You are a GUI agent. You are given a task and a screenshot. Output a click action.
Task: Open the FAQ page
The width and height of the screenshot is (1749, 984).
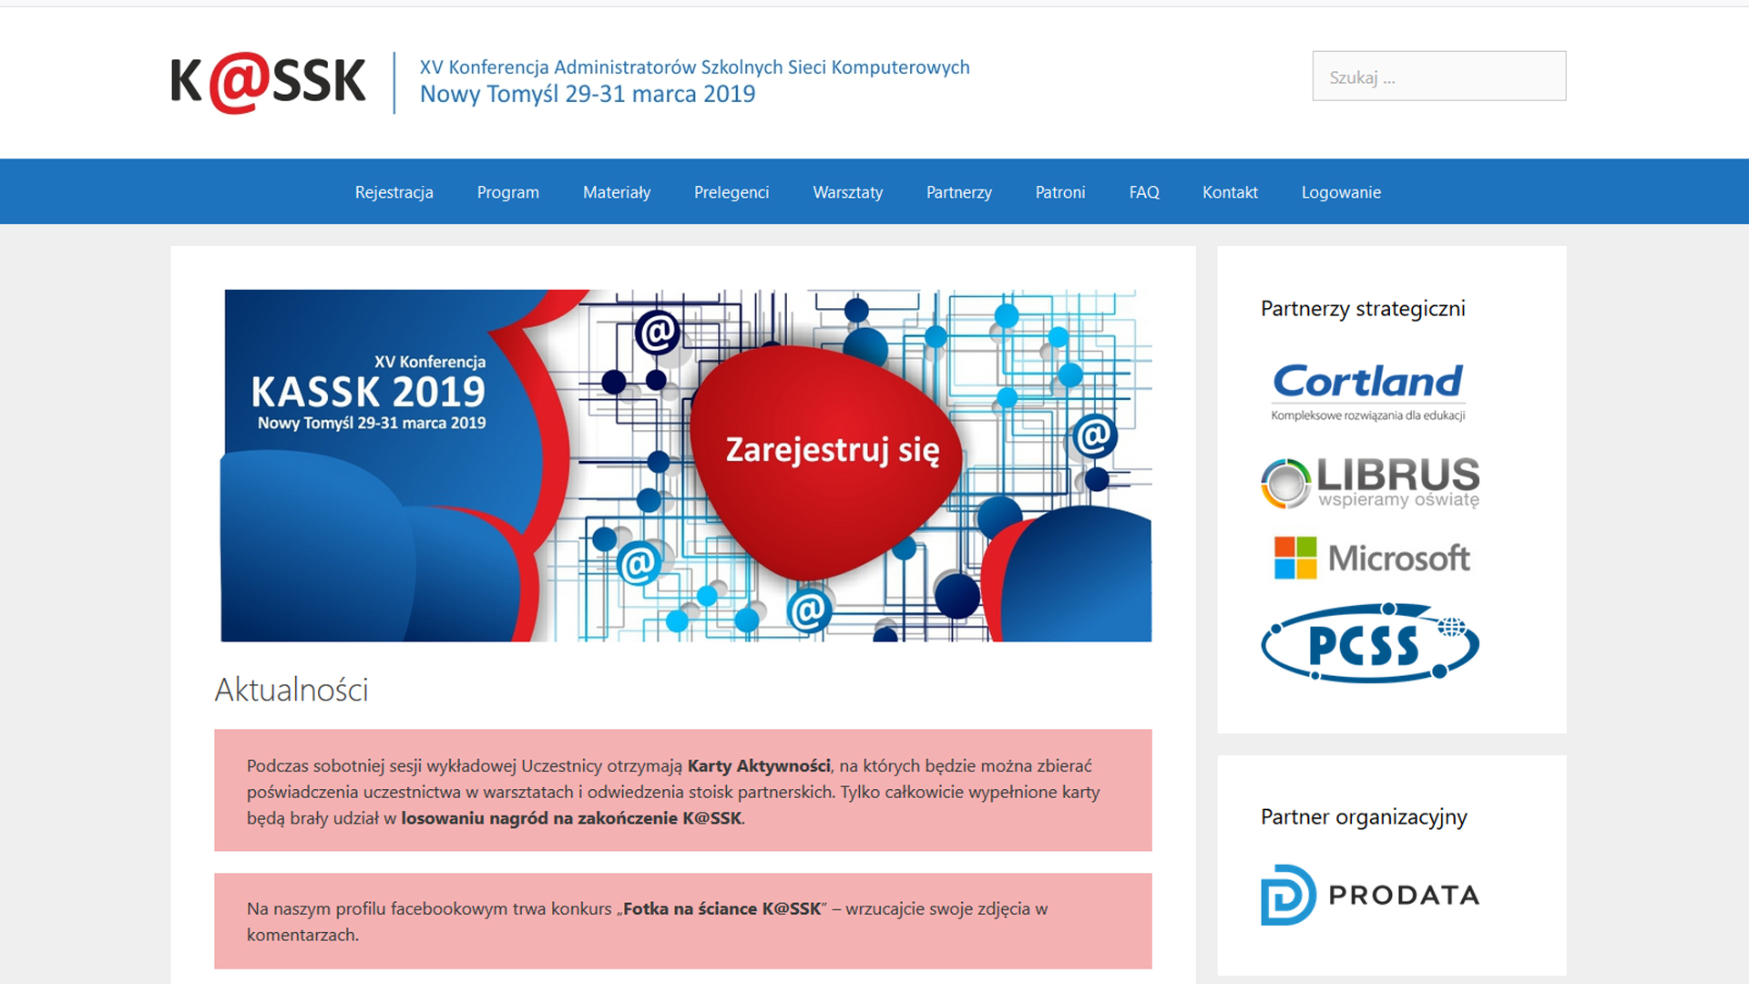pyautogui.click(x=1144, y=192)
